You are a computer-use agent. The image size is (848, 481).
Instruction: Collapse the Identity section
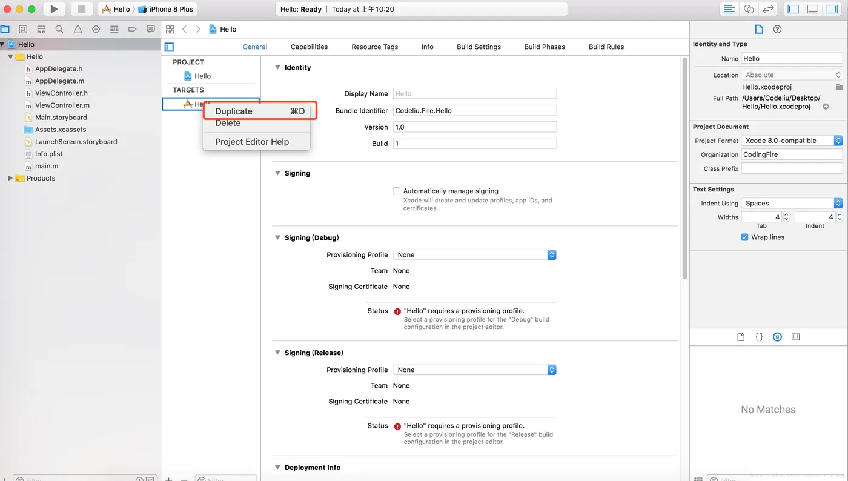point(278,68)
